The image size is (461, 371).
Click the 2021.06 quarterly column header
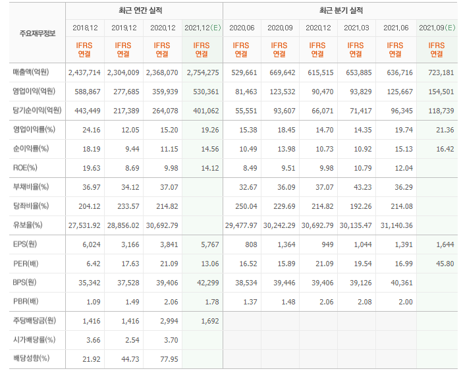pos(396,28)
